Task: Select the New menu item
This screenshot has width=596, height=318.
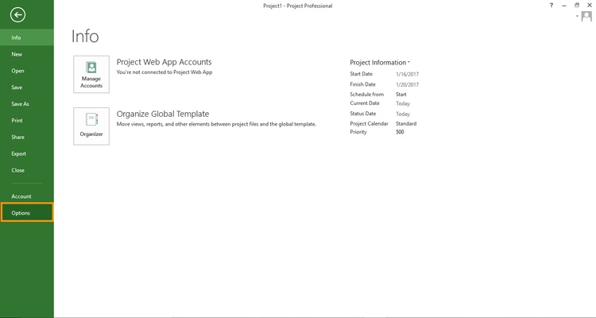Action: tap(27, 54)
